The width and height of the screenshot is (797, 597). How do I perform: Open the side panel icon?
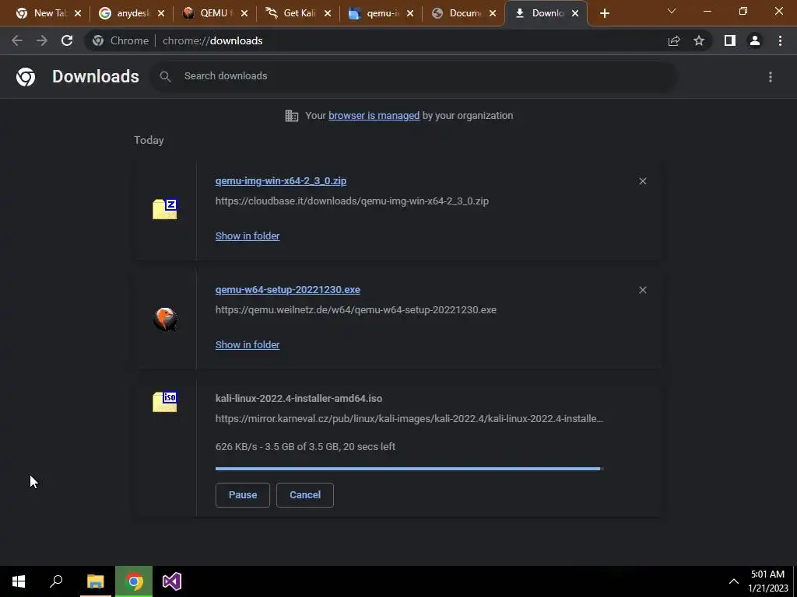pyautogui.click(x=730, y=40)
